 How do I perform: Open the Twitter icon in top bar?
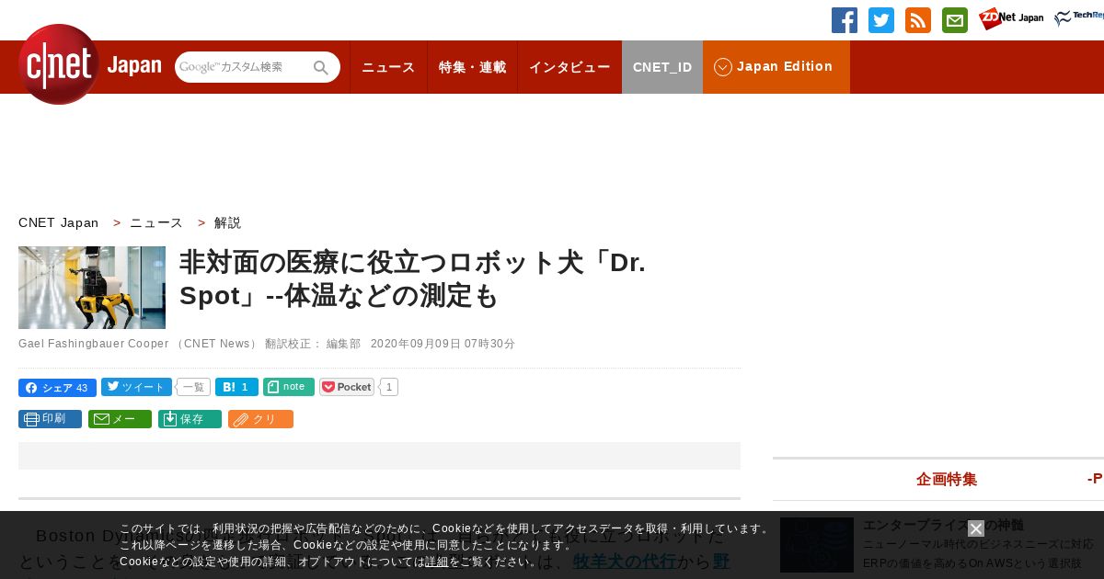[x=881, y=20]
